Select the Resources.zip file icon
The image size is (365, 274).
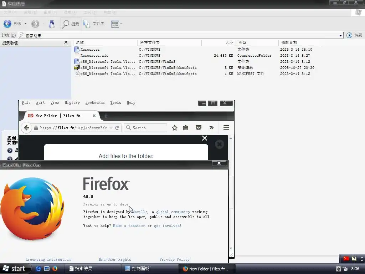[x=77, y=55]
